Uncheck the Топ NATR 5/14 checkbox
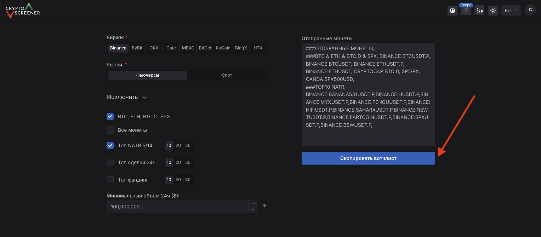 point(110,146)
